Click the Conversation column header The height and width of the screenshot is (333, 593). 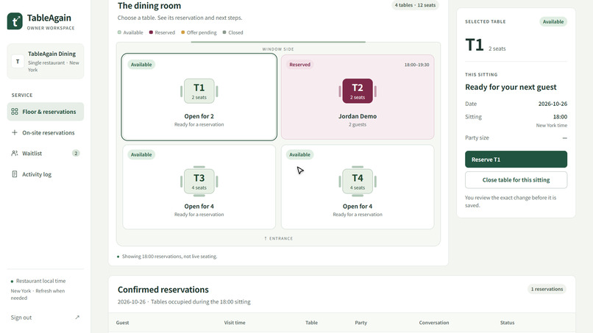click(x=434, y=323)
